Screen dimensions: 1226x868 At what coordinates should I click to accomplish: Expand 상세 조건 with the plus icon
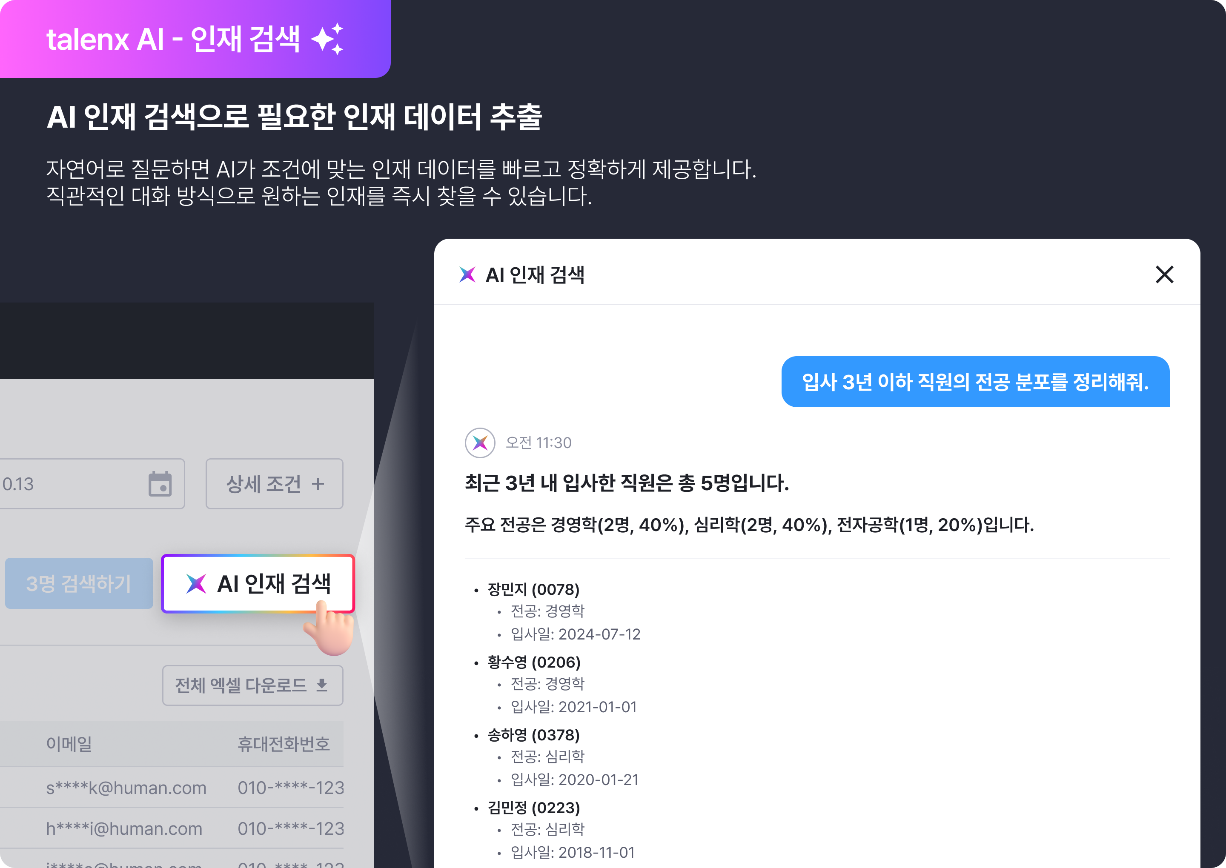click(x=318, y=484)
